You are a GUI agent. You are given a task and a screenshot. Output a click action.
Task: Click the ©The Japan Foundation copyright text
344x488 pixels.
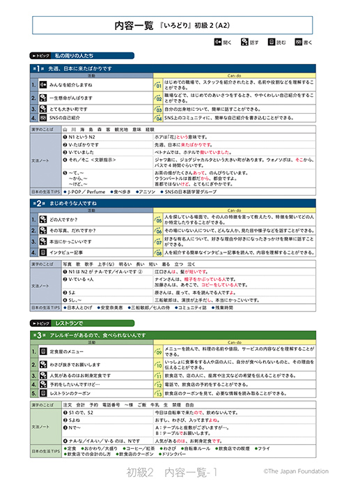point(296,471)
